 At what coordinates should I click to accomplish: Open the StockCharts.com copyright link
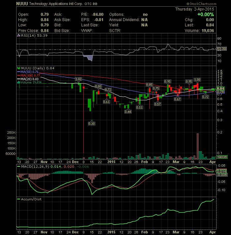(201, 4)
